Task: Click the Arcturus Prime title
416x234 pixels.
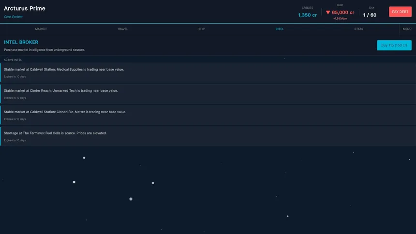Action: click(25, 9)
